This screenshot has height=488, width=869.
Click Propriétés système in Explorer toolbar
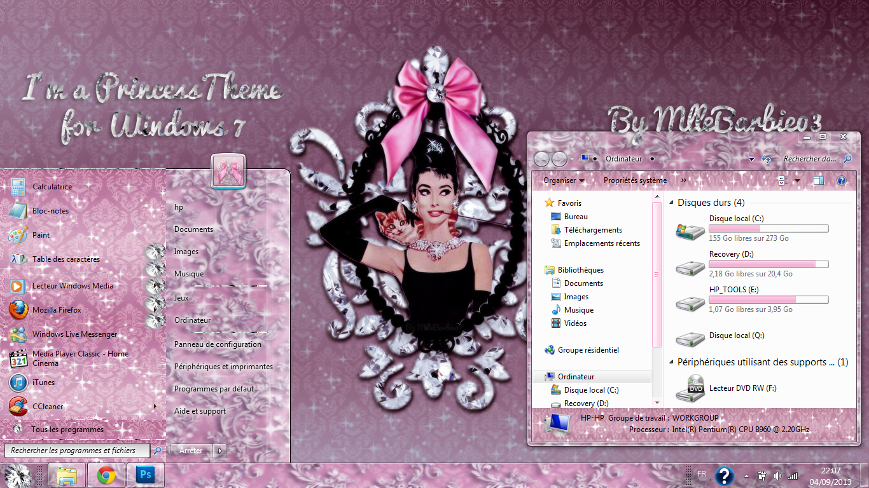click(x=635, y=180)
